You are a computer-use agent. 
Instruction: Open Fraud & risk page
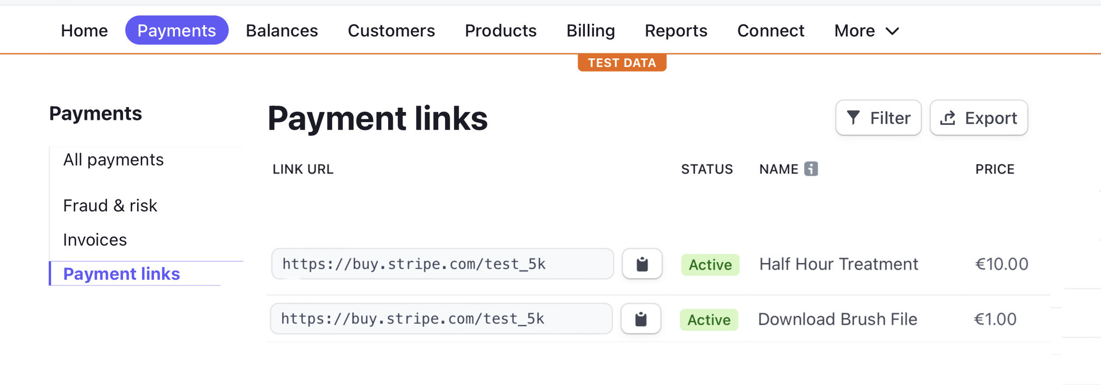110,205
